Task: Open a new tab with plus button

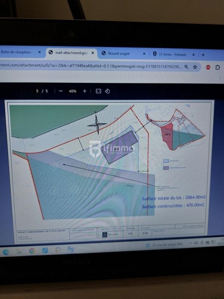Action: click(x=203, y=54)
